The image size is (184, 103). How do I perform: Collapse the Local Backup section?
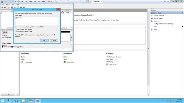[x=182, y=13]
